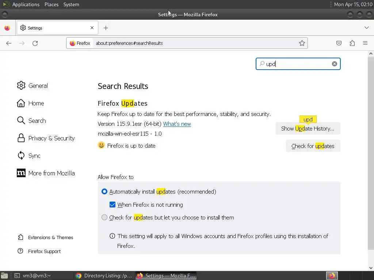Open the What's new link
The height and width of the screenshot is (280, 374).
(x=177, y=124)
